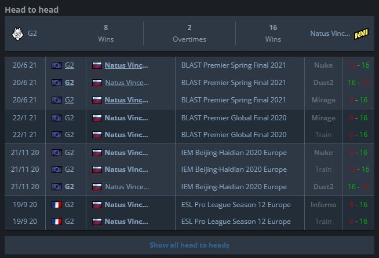Select Natus Vincere in IEM Beijing Train row
The image size is (379, 258).
126,169
